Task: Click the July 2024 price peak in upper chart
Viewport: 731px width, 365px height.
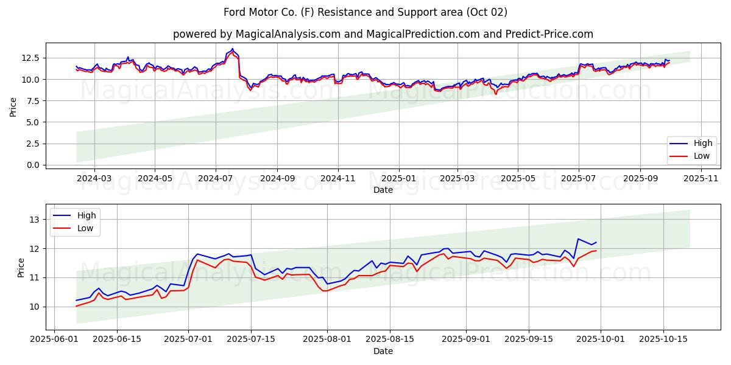Action: coord(232,49)
